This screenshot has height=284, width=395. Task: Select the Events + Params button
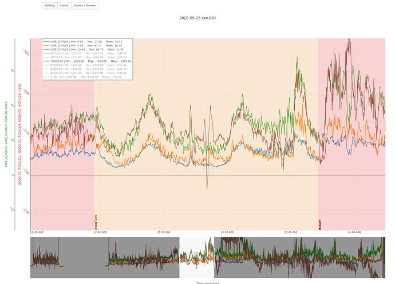pos(85,6)
